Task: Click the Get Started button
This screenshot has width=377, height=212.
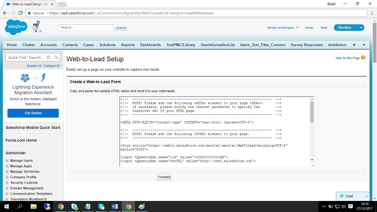Action: 33,113
